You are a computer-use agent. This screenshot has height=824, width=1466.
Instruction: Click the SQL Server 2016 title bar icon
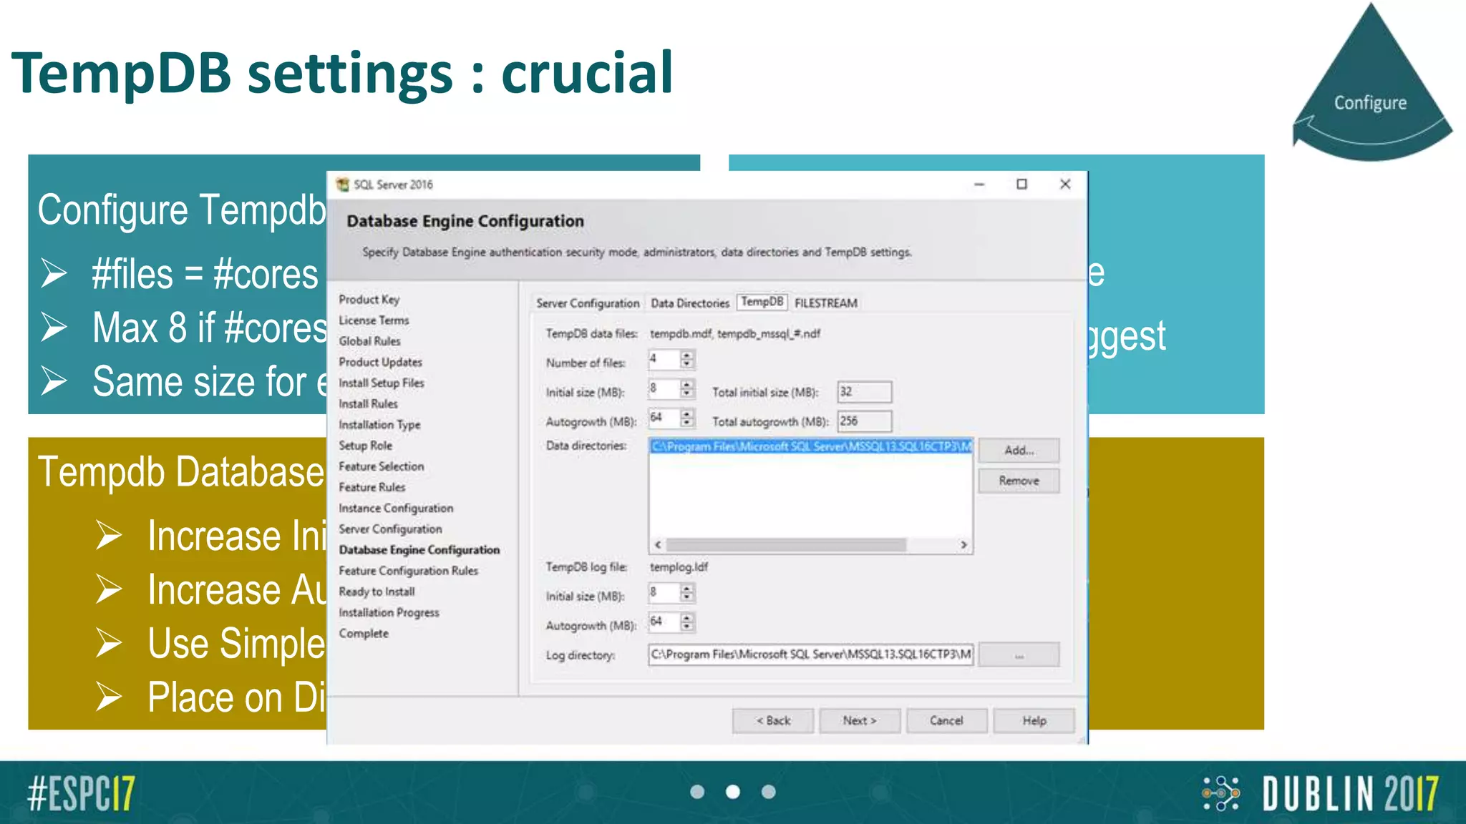pos(343,185)
